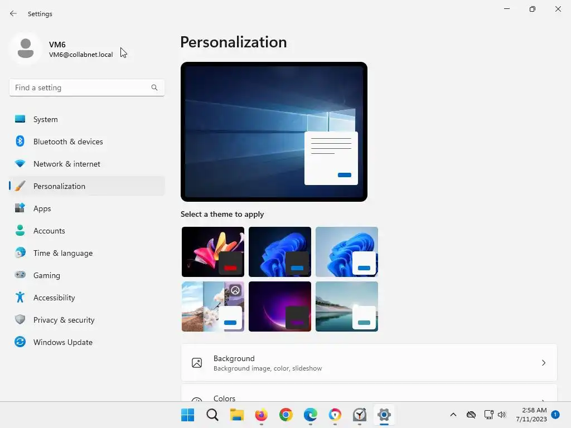Open Microsoft Edge from taskbar

(310, 415)
